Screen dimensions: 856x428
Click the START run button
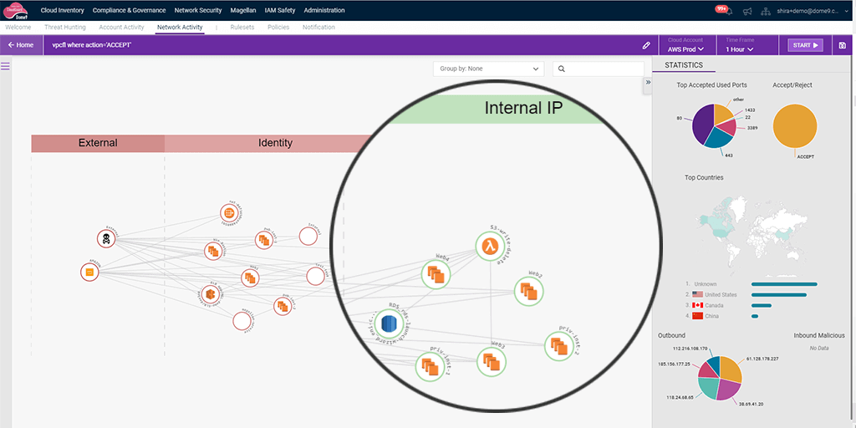click(805, 45)
